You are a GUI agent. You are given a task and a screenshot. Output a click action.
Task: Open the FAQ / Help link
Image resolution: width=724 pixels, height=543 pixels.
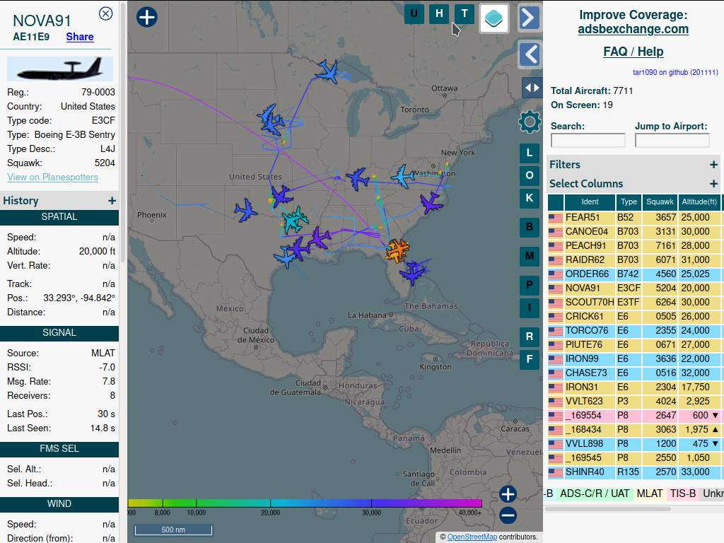pos(633,52)
